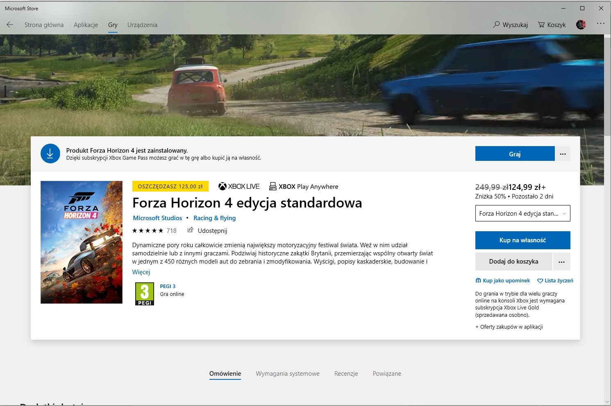Click the OSZCZĘDZASZ 125,00 zł badge
611x406 pixels.
(x=170, y=186)
